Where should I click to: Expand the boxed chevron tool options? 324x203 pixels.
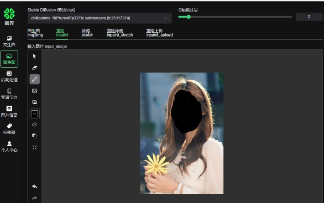(35, 113)
